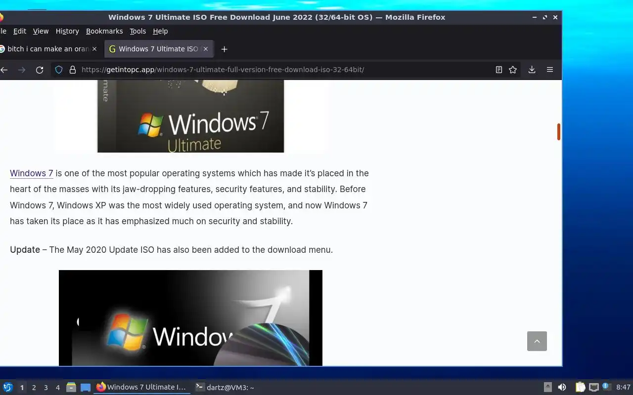The width and height of the screenshot is (633, 395).
Task: Switch to workspace 4
Action: coord(57,388)
